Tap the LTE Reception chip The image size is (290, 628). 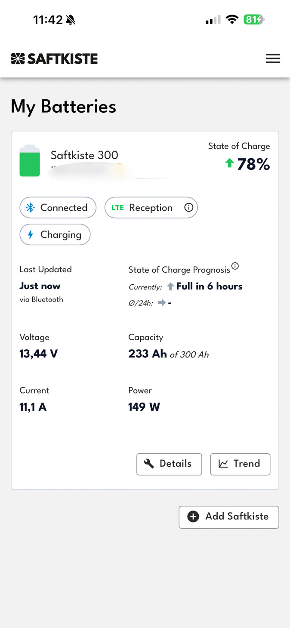(151, 208)
